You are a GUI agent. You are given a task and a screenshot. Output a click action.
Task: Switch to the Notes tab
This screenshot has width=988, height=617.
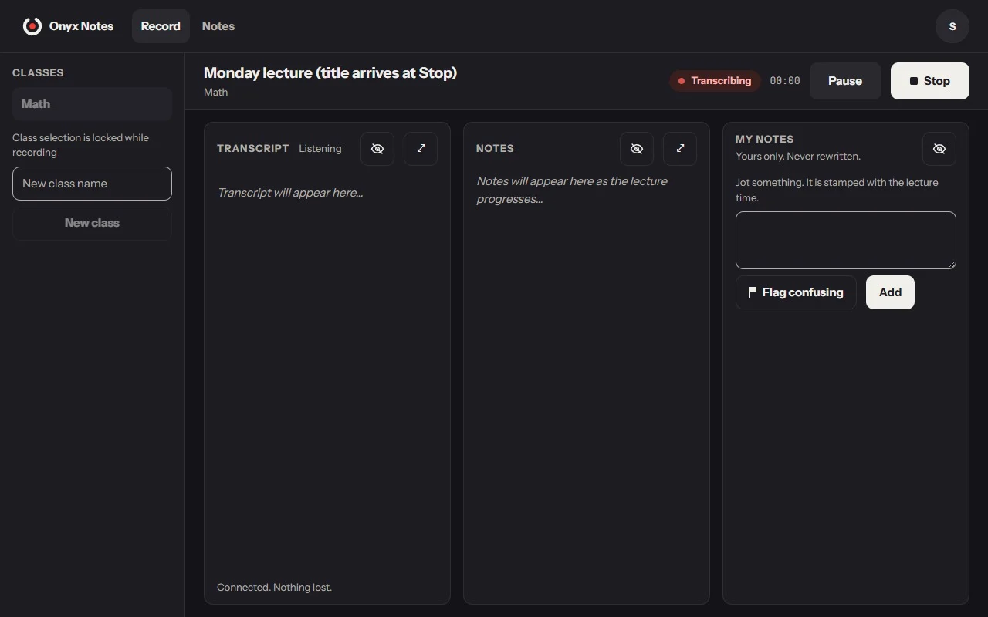218,26
